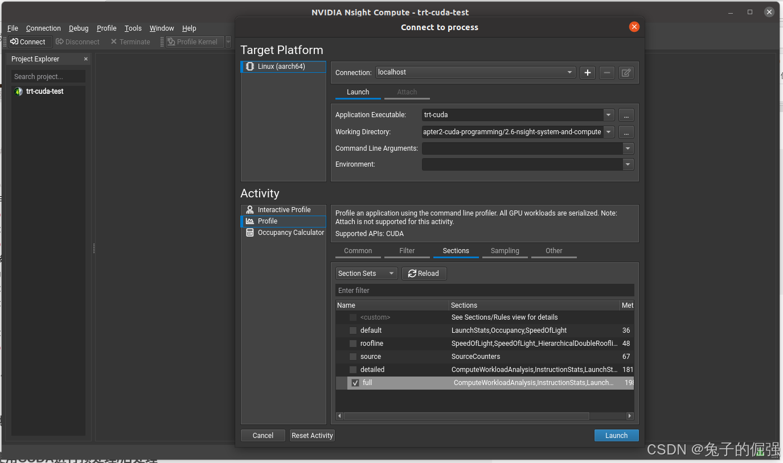Viewport: 783px width, 463px height.
Task: Click the Sections column header
Action: coord(534,305)
